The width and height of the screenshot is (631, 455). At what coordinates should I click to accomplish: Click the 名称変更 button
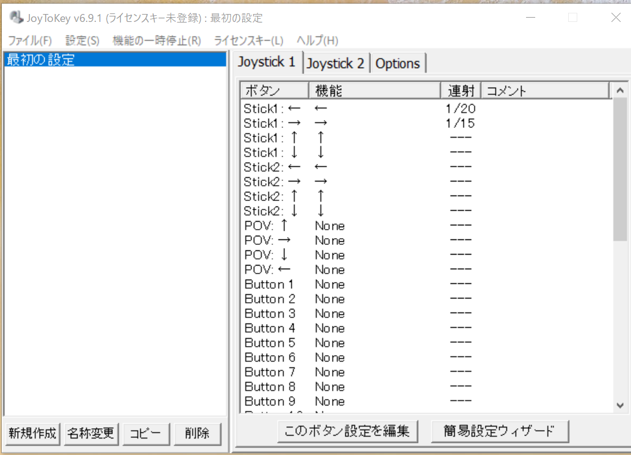tap(91, 433)
